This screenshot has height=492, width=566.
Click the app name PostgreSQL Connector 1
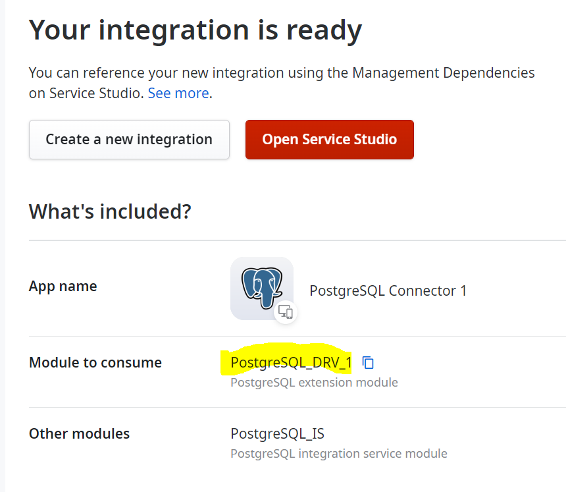[x=388, y=290]
